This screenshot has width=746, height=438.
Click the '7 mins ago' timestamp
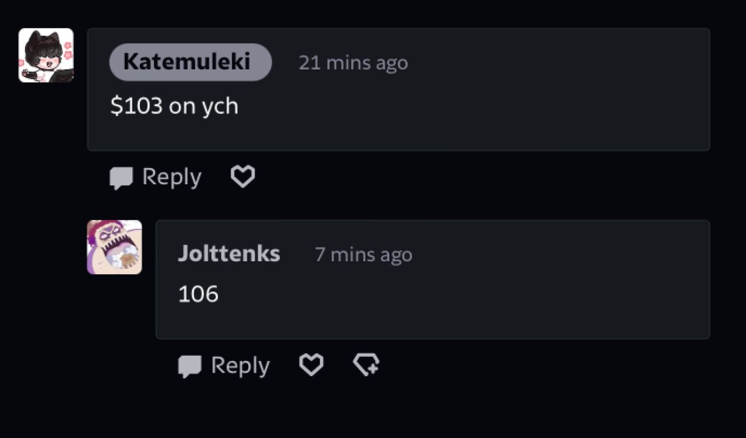point(364,254)
